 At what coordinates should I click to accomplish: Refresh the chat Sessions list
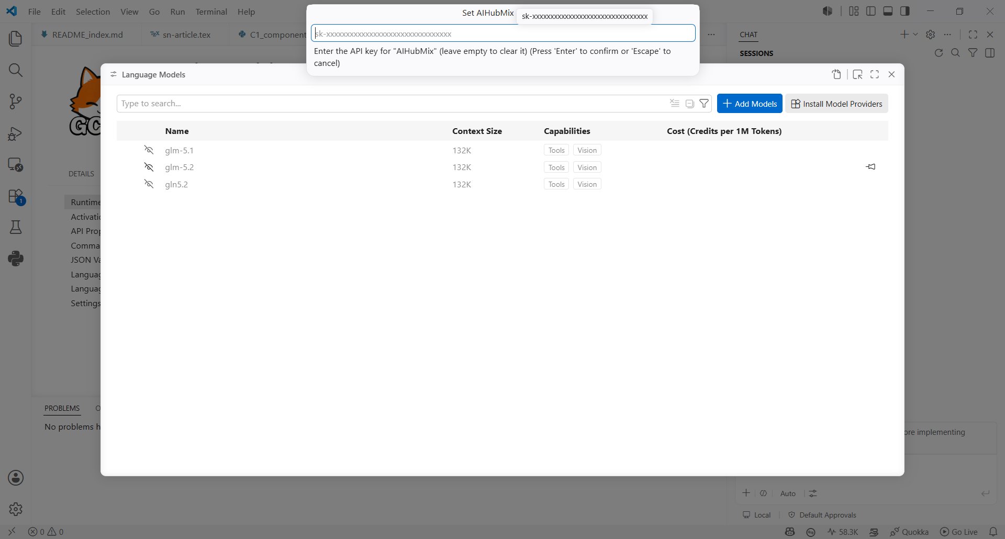pyautogui.click(x=939, y=53)
